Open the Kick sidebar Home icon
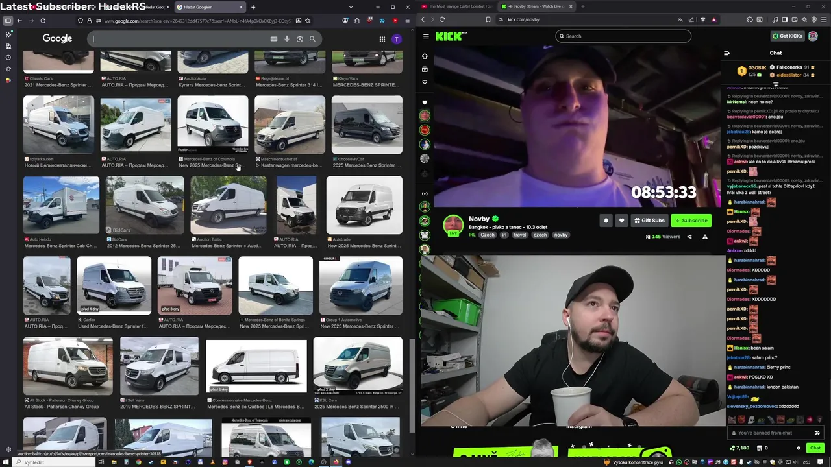831x467 pixels. tap(425, 56)
